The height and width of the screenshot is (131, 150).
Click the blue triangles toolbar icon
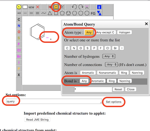[x=99, y=13]
